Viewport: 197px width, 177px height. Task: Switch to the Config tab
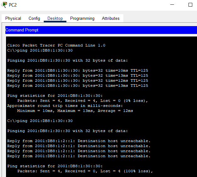tap(34, 18)
